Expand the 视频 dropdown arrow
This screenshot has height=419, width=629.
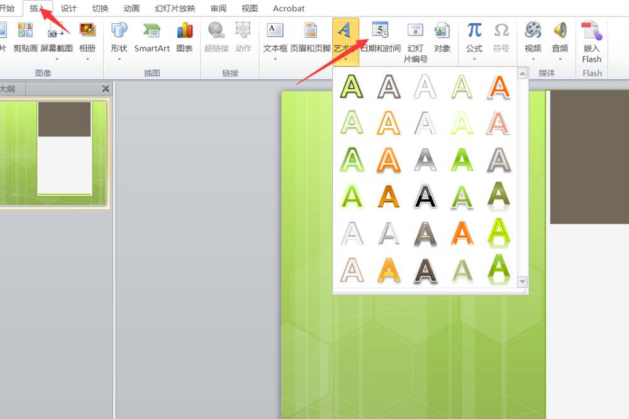533,59
